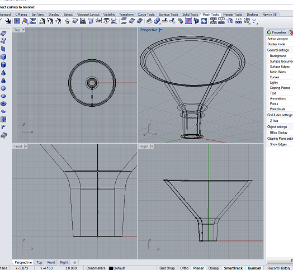Screen dimensions: 293x270
Task: Click the Centimeters units field
Action: point(96,268)
